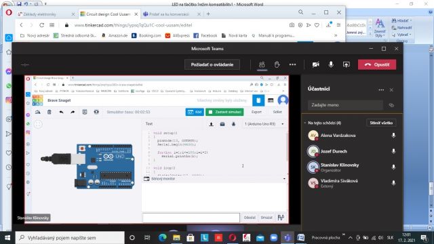Screen dimensions: 434x244
Task: Open Amazon.de bookmark
Action: coord(115,35)
